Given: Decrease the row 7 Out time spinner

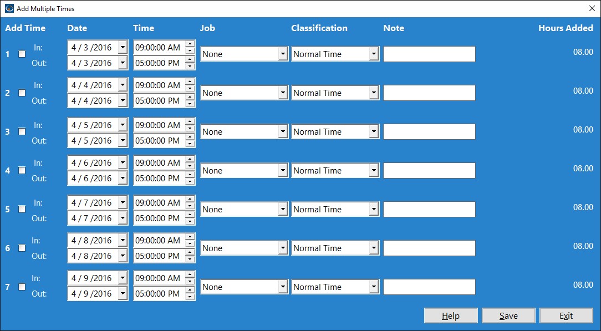Looking at the screenshot, I should tap(190, 297).
